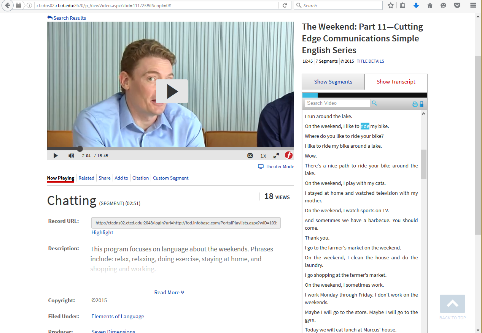Click the page scrollbar down arrow
The height and width of the screenshot is (333, 482).
click(x=478, y=330)
